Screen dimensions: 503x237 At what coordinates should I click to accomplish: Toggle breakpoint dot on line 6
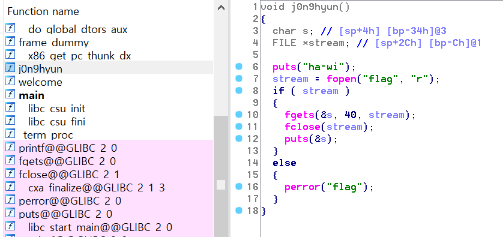click(239, 67)
